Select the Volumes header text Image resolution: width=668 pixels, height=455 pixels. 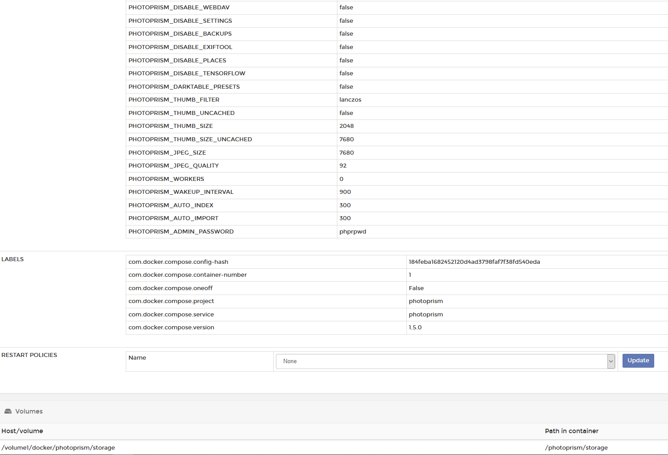point(29,411)
